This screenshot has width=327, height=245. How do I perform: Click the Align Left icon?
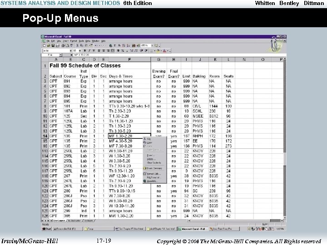point(99,51)
